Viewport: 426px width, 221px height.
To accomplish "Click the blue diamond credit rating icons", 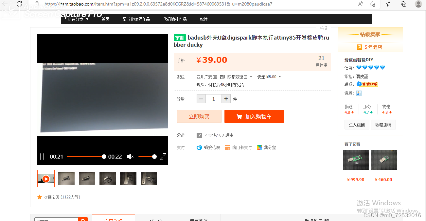I will [x=371, y=68].
